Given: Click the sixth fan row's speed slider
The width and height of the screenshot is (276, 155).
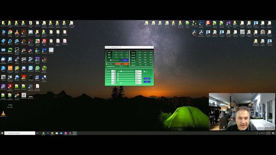Looking at the screenshot, I should pos(126,83).
